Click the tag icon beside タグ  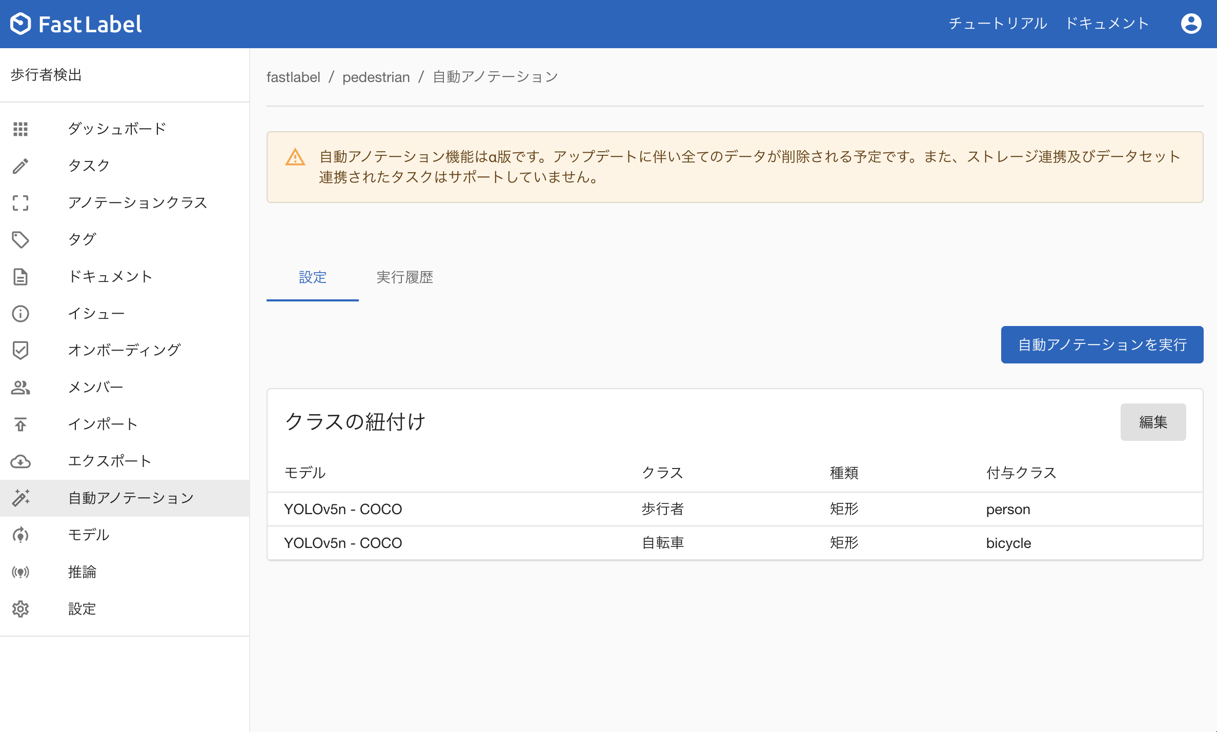21,239
